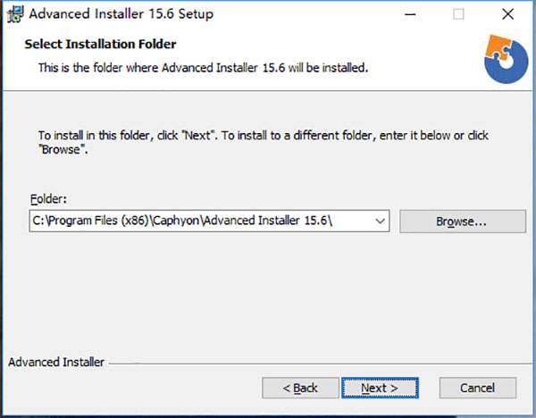The width and height of the screenshot is (536, 418).
Task: Click the orange puzzle piece on the logo
Action: 498,47
